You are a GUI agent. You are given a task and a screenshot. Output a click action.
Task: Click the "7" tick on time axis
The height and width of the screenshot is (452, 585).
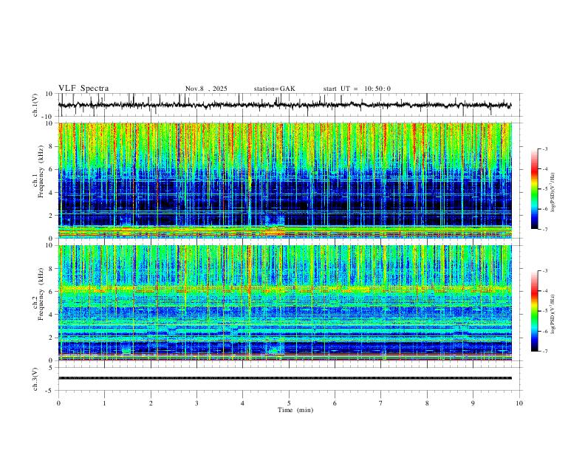(381, 403)
